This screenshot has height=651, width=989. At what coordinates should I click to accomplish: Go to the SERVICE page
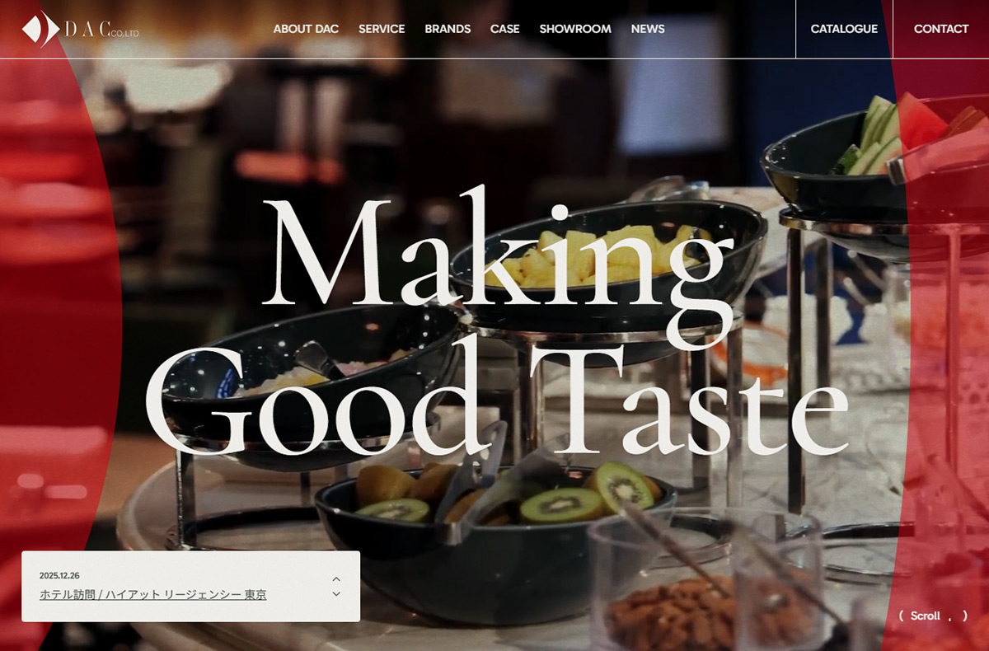click(x=382, y=29)
